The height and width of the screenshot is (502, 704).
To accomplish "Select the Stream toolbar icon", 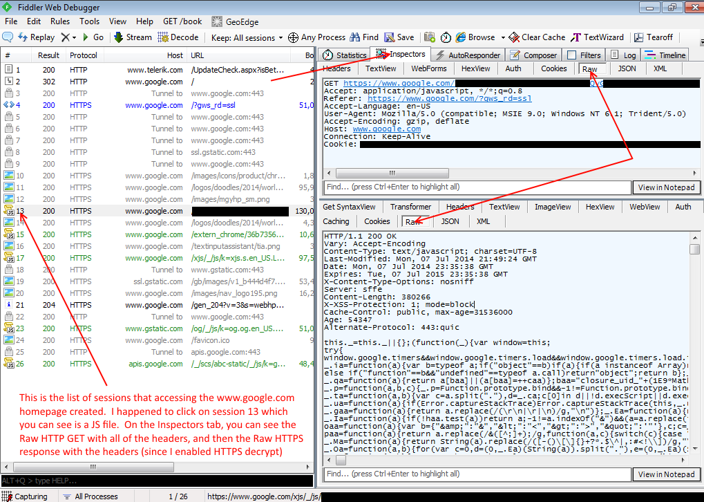I will click(x=131, y=37).
